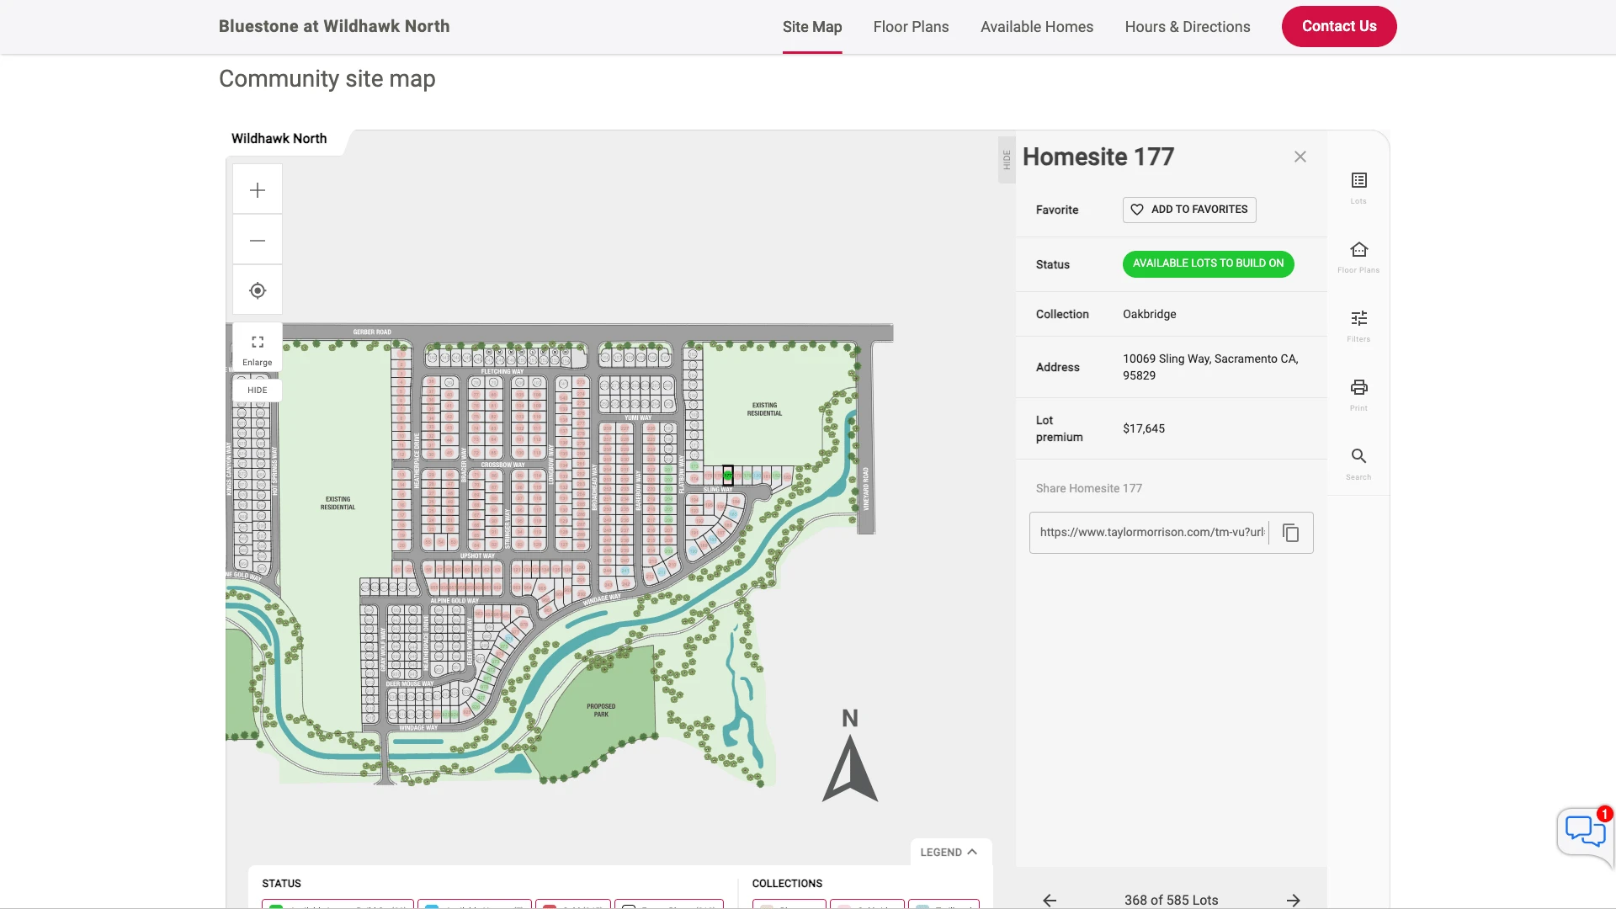
Task: Click the Contact Us button
Action: (x=1339, y=26)
